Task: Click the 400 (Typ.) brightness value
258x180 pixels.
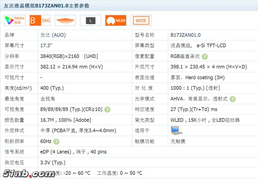Action: click(52, 88)
